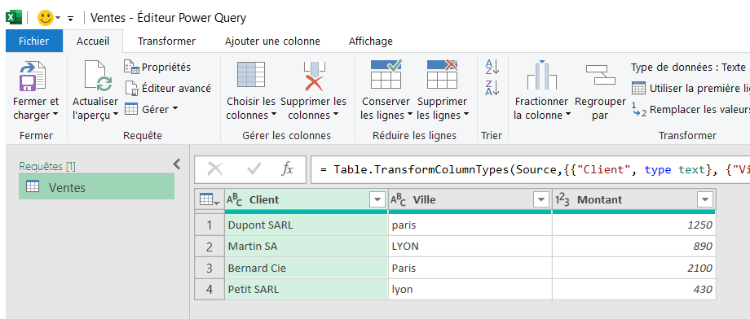Click the Regrouper par icon
750x319 pixels.
[x=600, y=75]
